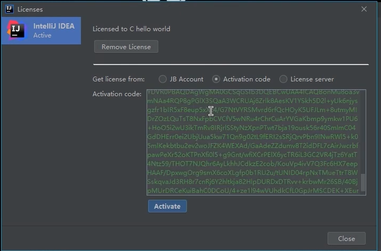Click the code line starting 'GdDHErr0ei2UbjUua'

[253, 137]
